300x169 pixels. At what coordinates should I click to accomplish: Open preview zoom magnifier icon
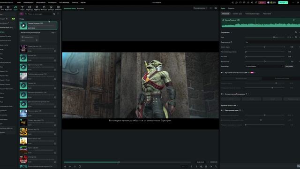[201, 167]
